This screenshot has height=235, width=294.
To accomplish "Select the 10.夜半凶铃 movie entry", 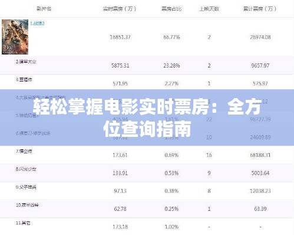I will pos(27,205).
